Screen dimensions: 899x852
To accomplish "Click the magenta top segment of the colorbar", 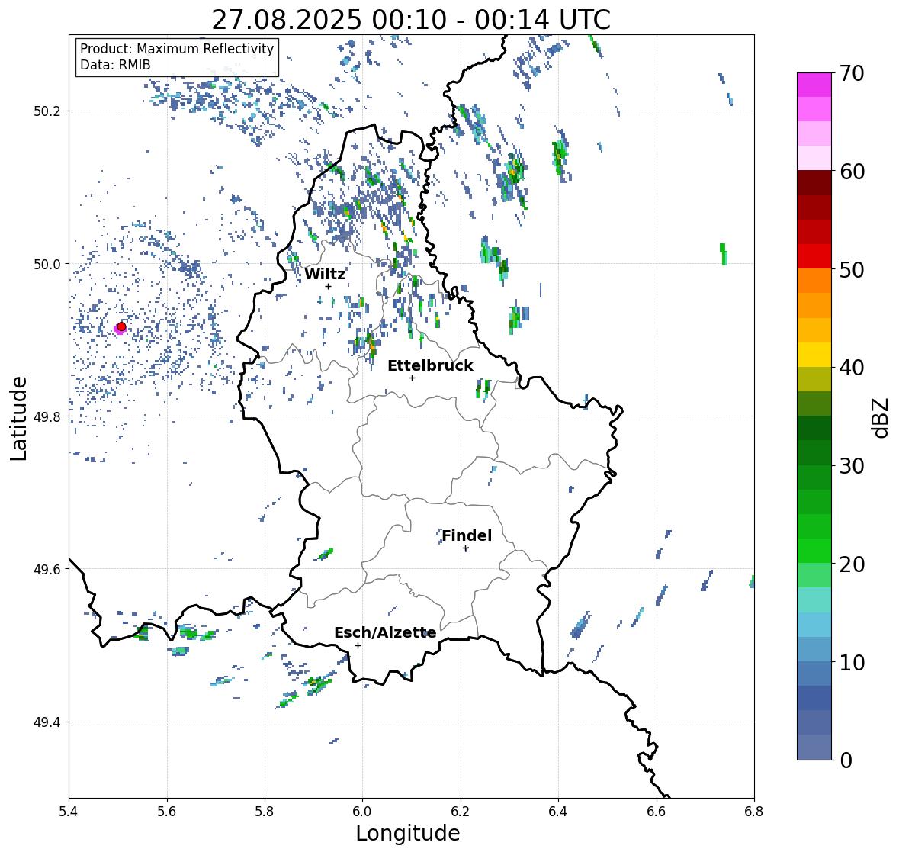I will pos(814,85).
